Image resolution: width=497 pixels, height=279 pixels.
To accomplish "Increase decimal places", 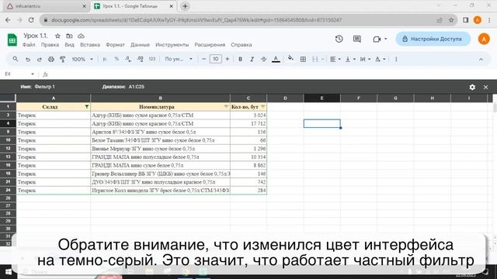I will tap(140, 59).
